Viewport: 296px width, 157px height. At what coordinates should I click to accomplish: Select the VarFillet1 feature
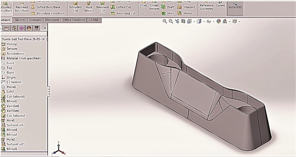10,106
